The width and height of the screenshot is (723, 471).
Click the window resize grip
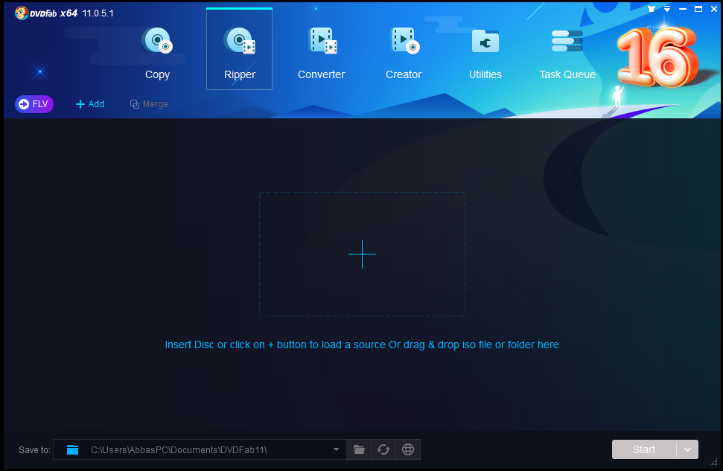point(714,462)
